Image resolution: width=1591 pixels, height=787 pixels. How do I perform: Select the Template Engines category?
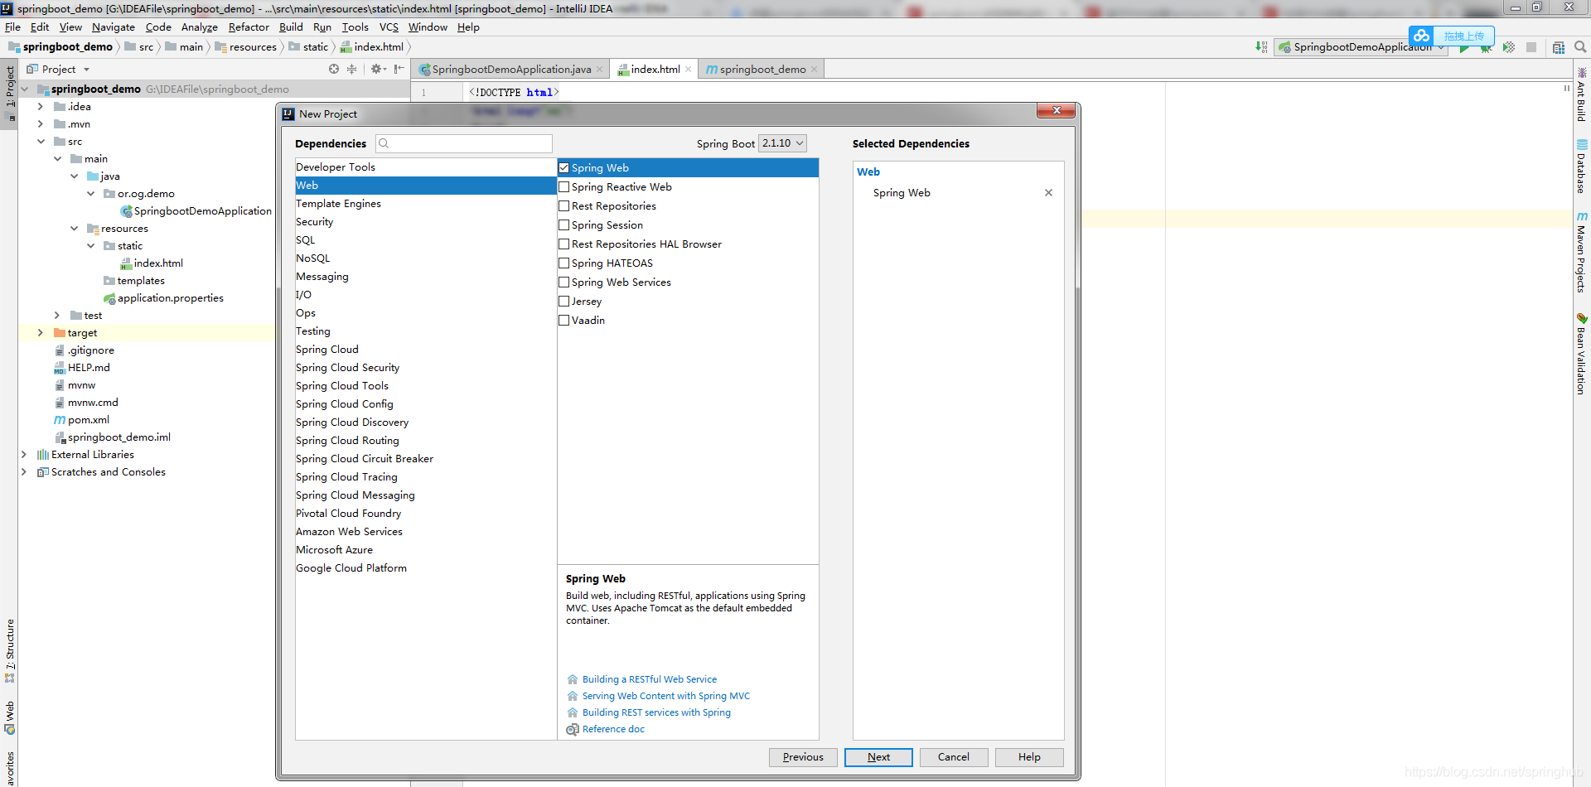click(x=426, y=204)
